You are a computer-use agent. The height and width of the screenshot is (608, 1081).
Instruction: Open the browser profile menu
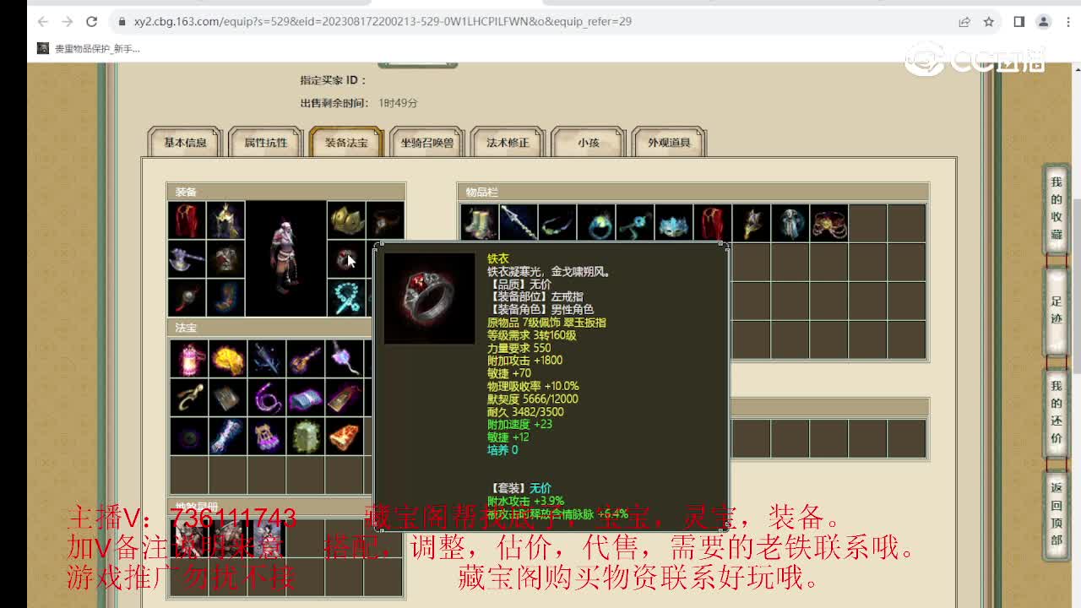1044,22
